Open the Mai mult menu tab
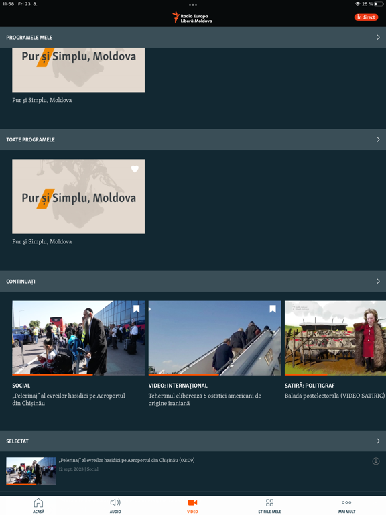This screenshot has height=515, width=386. (x=346, y=505)
